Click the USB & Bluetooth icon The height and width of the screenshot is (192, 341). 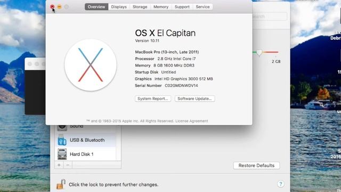pyautogui.click(x=62, y=140)
